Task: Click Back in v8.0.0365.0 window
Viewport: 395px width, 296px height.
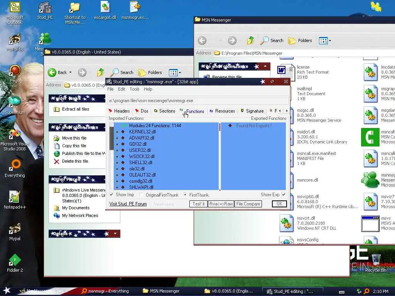Action: pos(57,72)
